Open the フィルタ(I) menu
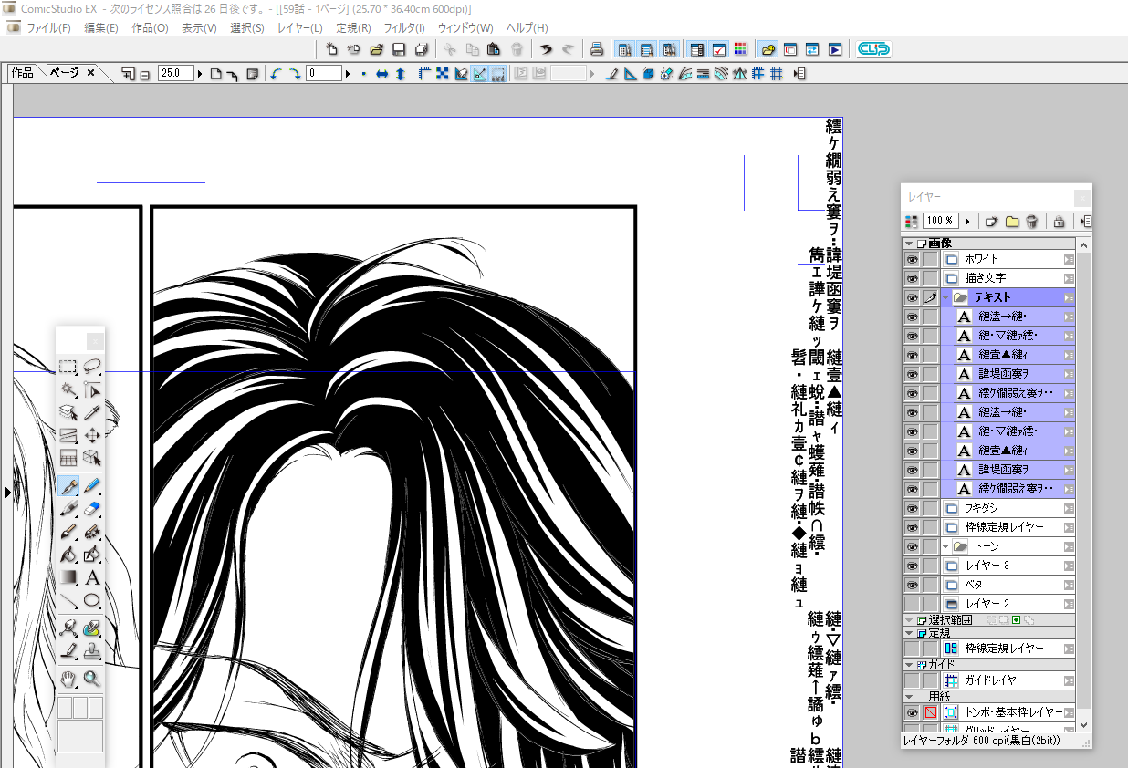 pos(402,27)
